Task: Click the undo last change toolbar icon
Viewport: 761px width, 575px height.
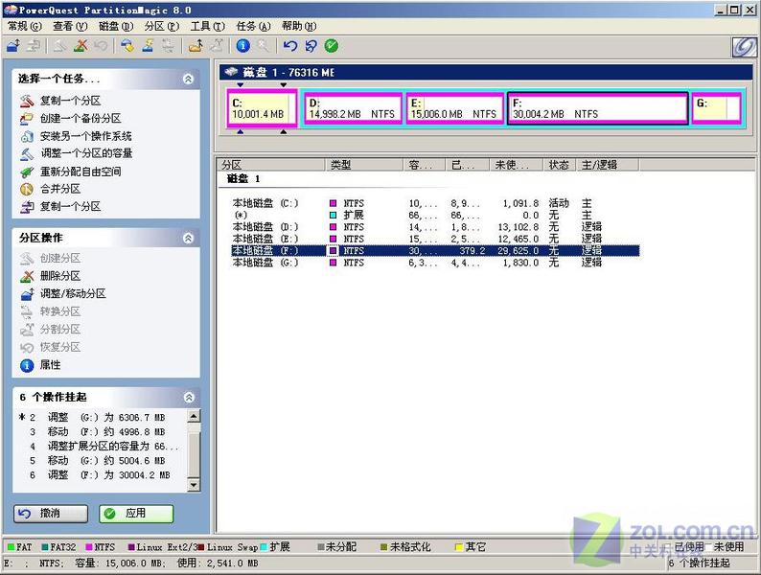Action: coord(290,46)
